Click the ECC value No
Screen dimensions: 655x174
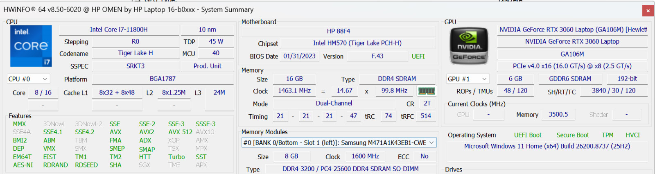pyautogui.click(x=425, y=156)
